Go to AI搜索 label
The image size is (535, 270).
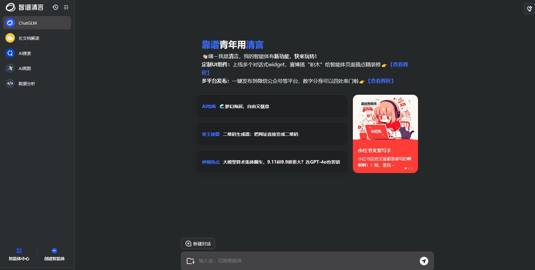click(25, 53)
